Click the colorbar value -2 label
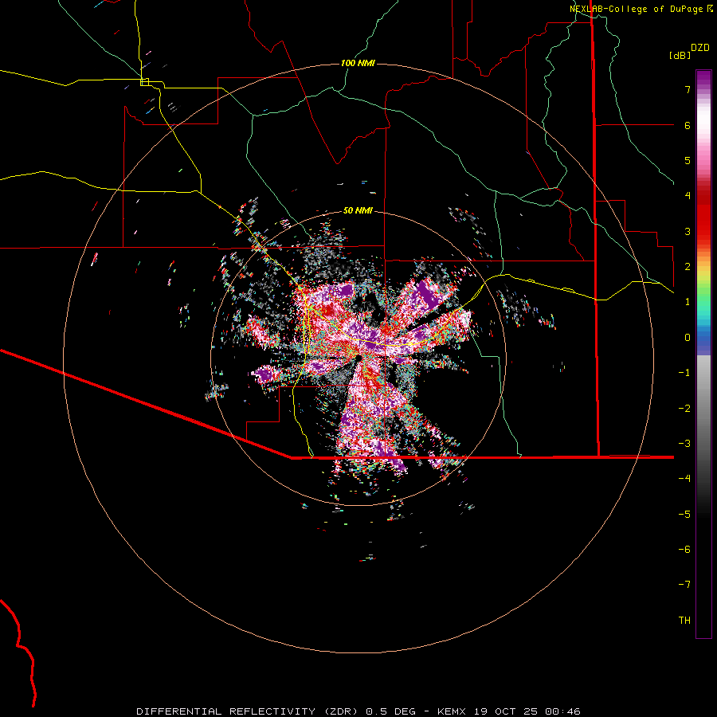This screenshot has height=717, width=717. [684, 409]
